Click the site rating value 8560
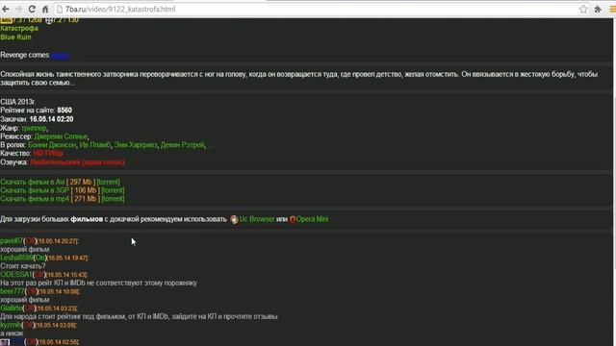 pyautogui.click(x=64, y=111)
